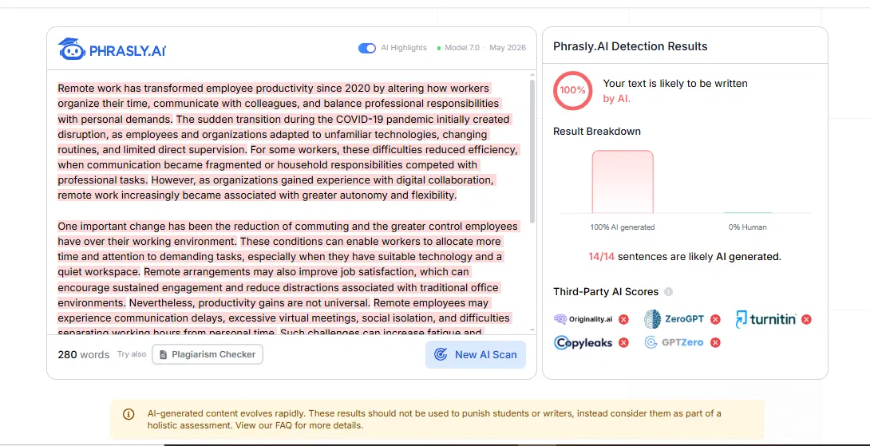Start a New AI Scan
870x446 pixels.
[x=476, y=354]
